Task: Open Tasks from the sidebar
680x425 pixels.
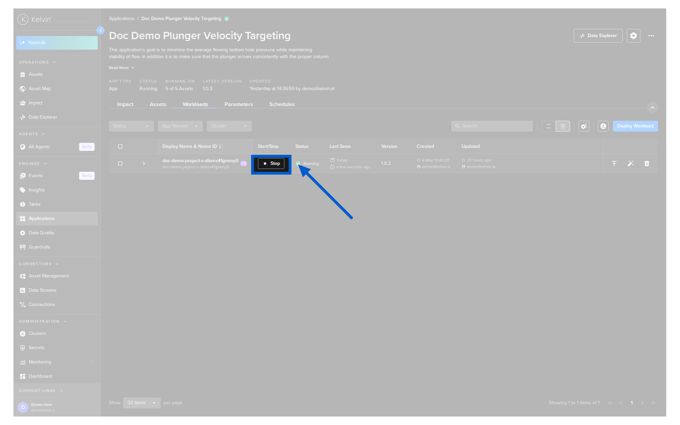Action: tap(57, 204)
